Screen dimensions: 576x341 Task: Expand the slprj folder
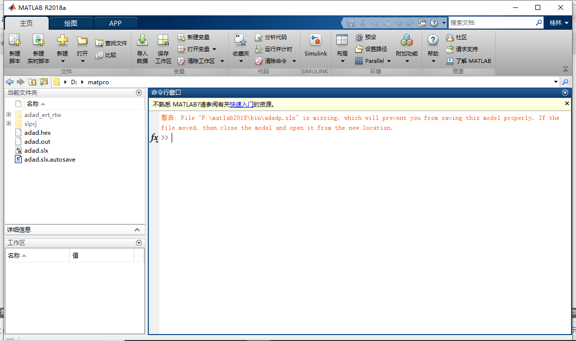tap(9, 123)
